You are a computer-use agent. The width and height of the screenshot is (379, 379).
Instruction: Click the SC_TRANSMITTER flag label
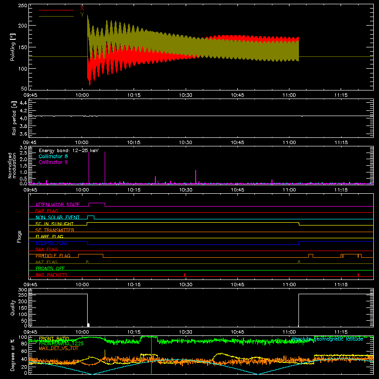(x=55, y=230)
